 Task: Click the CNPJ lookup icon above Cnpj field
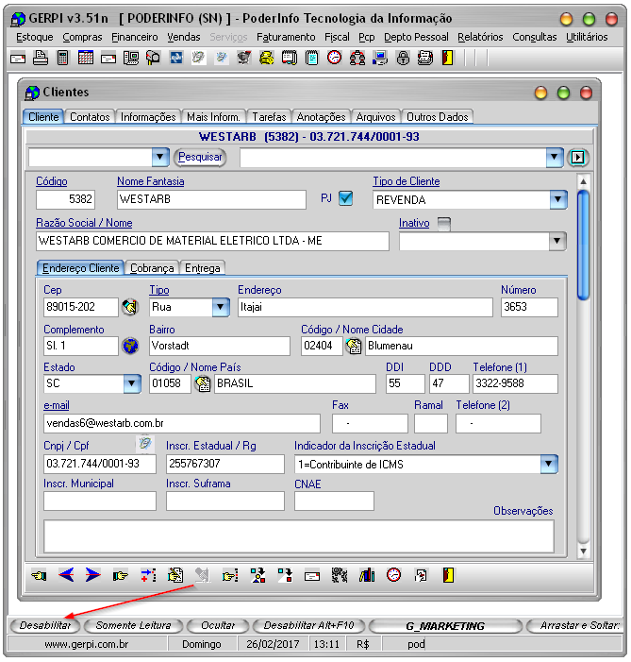(145, 443)
